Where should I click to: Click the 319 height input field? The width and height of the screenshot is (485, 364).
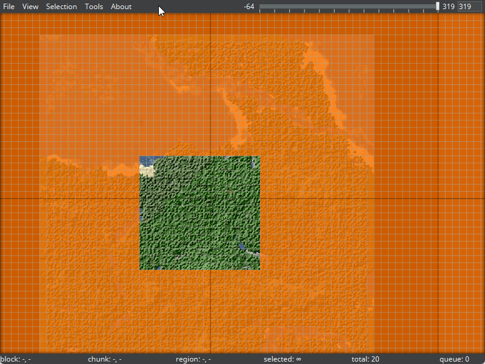tap(469, 7)
